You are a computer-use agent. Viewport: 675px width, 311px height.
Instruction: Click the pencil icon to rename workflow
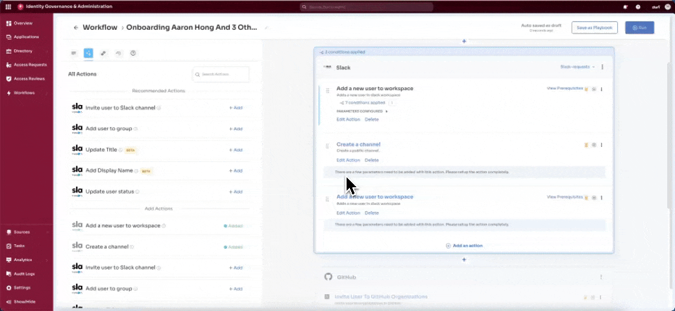(267, 27)
